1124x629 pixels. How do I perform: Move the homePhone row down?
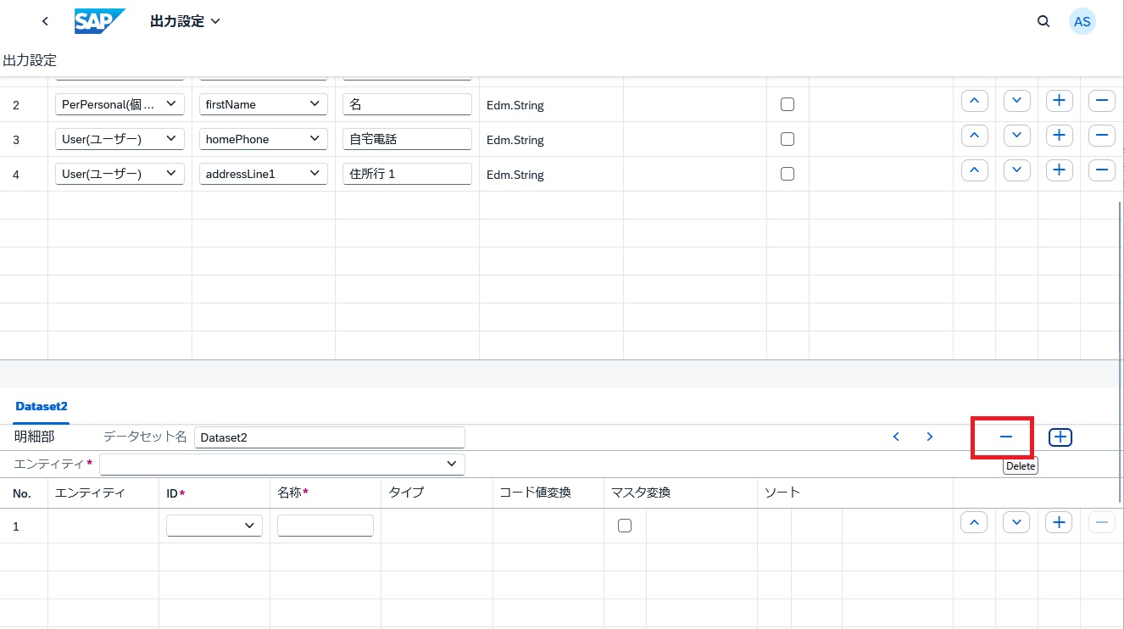tap(1016, 136)
